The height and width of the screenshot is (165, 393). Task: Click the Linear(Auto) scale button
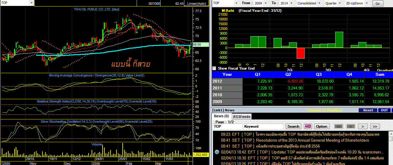(196, 4)
